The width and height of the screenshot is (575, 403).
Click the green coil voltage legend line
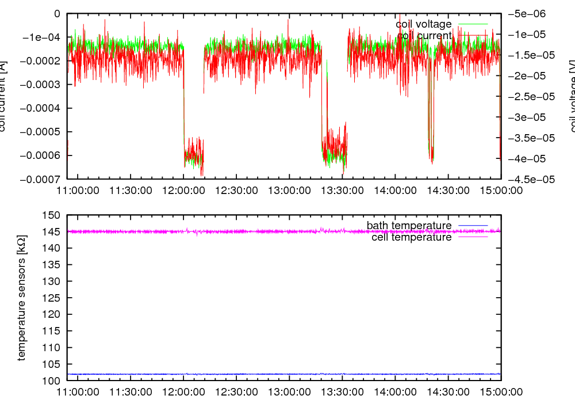pos(472,24)
